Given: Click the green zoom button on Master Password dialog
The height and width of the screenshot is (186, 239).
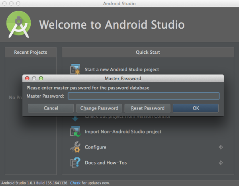Looking at the screenshot, I should (x=41, y=78).
